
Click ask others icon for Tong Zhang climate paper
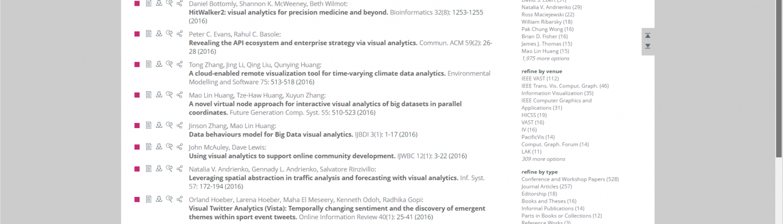point(169,64)
